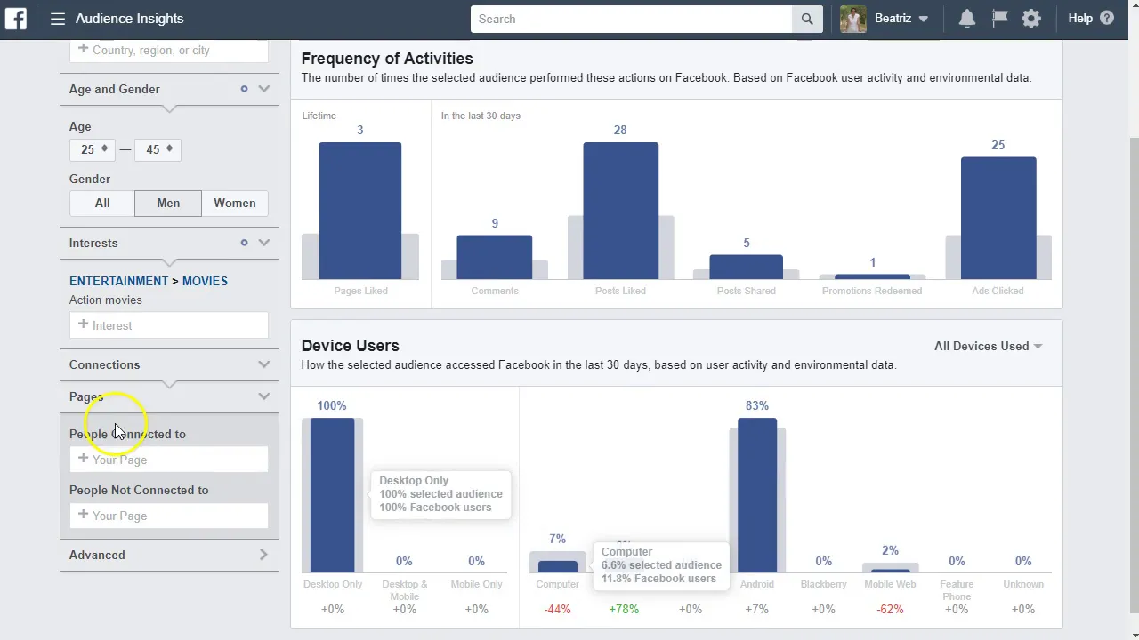
Task: Click the search magnifier button
Action: [807, 19]
